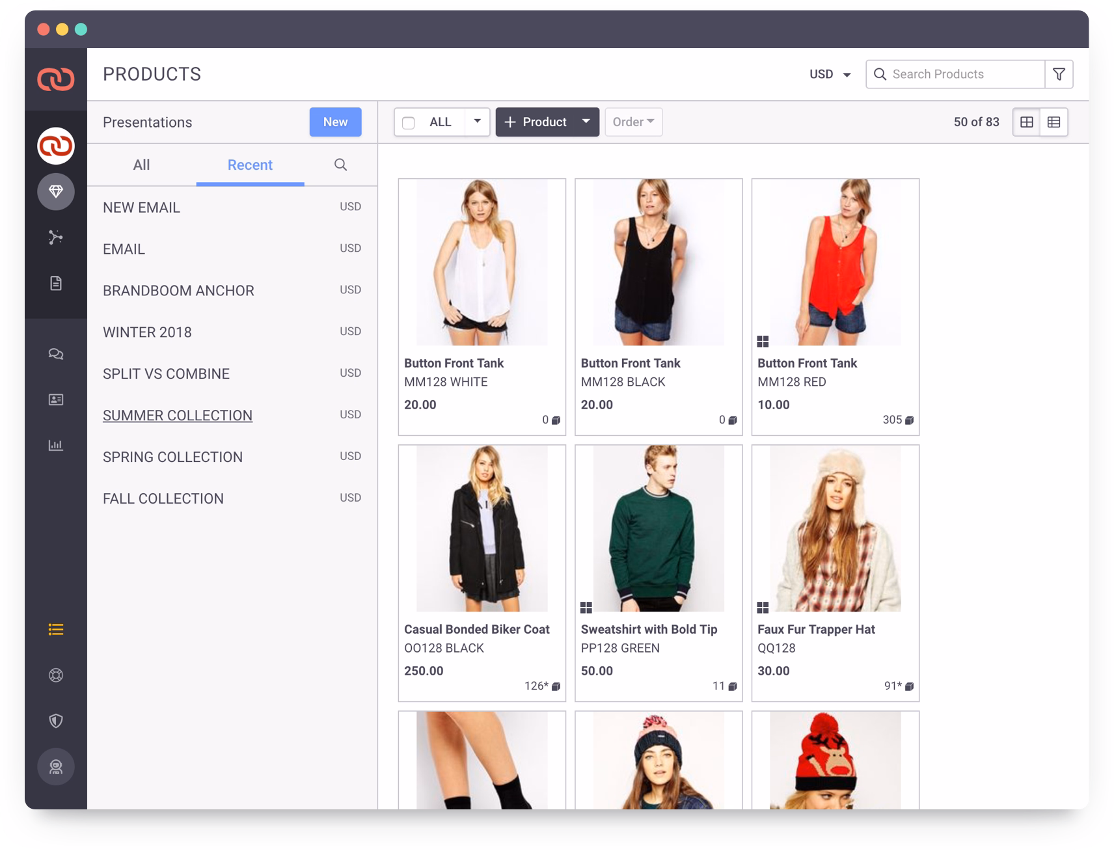Screen dimensions: 1114x851
Task: Click inventory box icon on MM128 WHITE card
Action: coord(556,420)
